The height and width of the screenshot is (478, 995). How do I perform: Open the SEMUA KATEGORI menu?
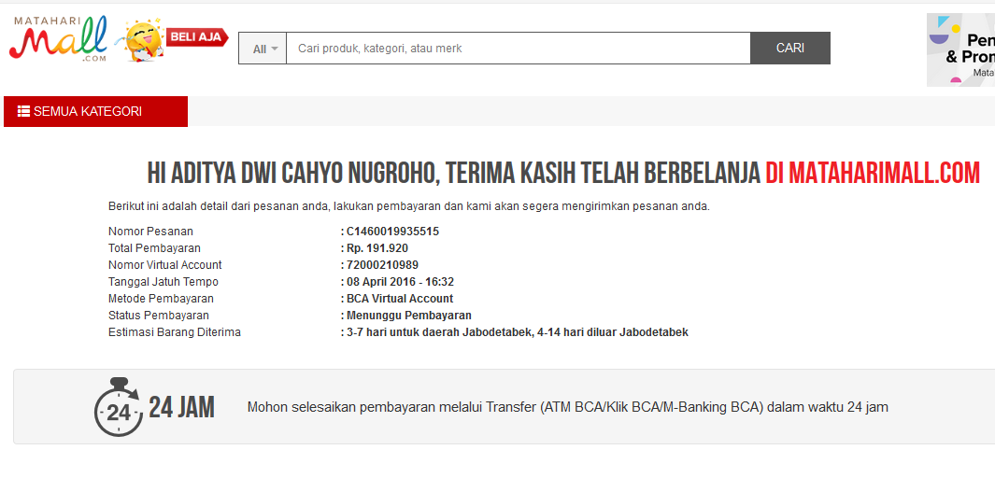point(96,112)
